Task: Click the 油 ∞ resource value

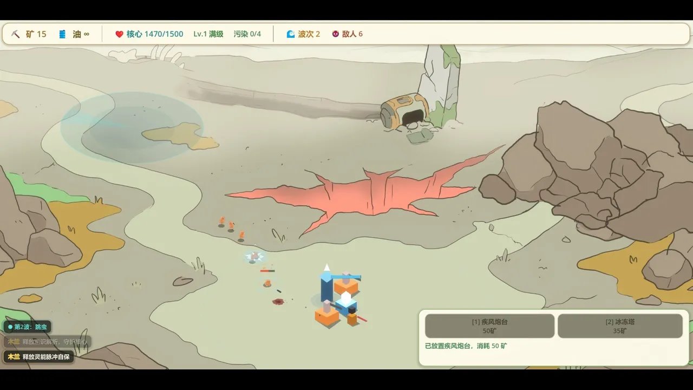Action: 81,34
